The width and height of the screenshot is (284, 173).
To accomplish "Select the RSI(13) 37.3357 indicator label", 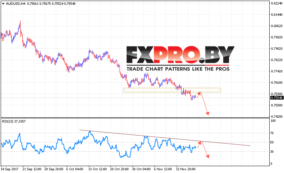I will 14,121.
